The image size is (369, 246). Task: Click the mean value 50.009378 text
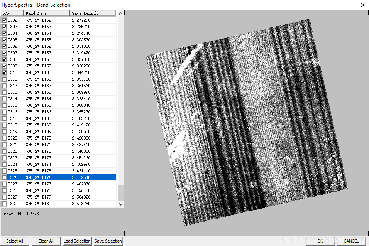[28, 214]
